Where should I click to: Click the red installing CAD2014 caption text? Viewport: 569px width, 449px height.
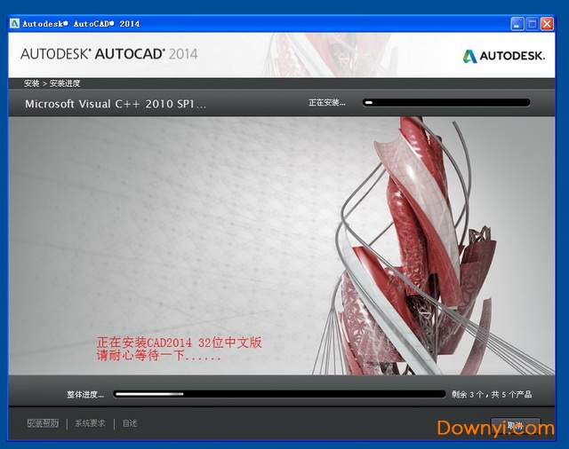coord(178,349)
